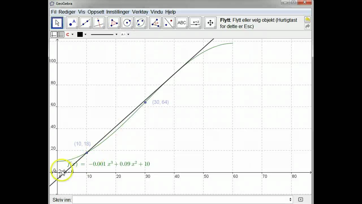This screenshot has width=362, height=204.
Task: Click the point capturing magnet icon
Action: click(68, 35)
